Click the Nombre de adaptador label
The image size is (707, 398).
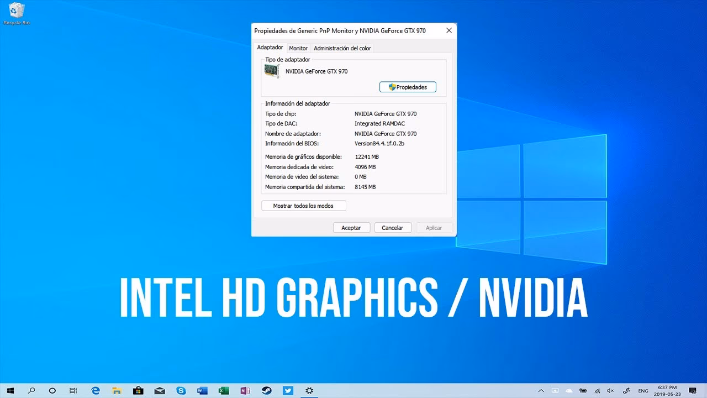tap(293, 134)
